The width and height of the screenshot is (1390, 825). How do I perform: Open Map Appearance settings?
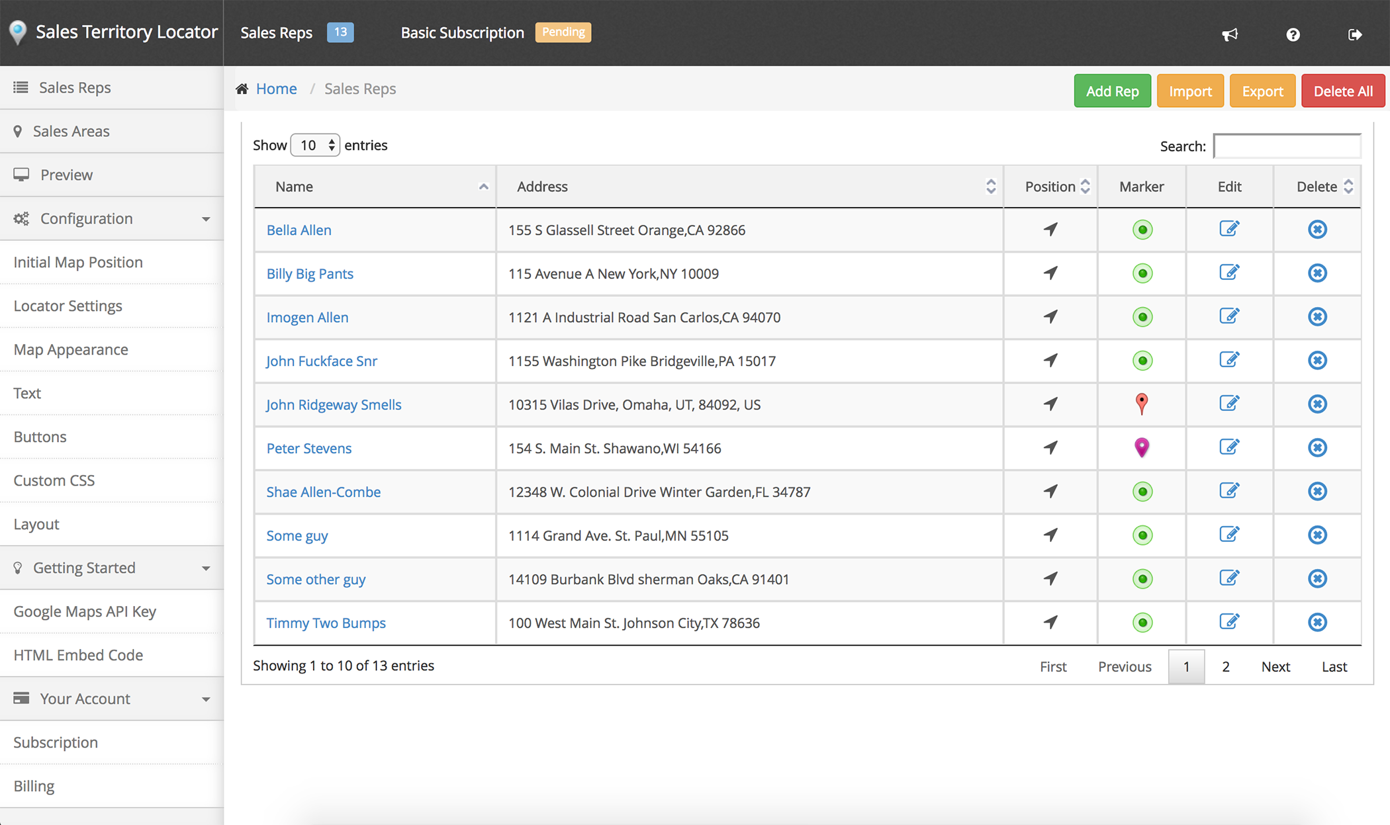71,349
